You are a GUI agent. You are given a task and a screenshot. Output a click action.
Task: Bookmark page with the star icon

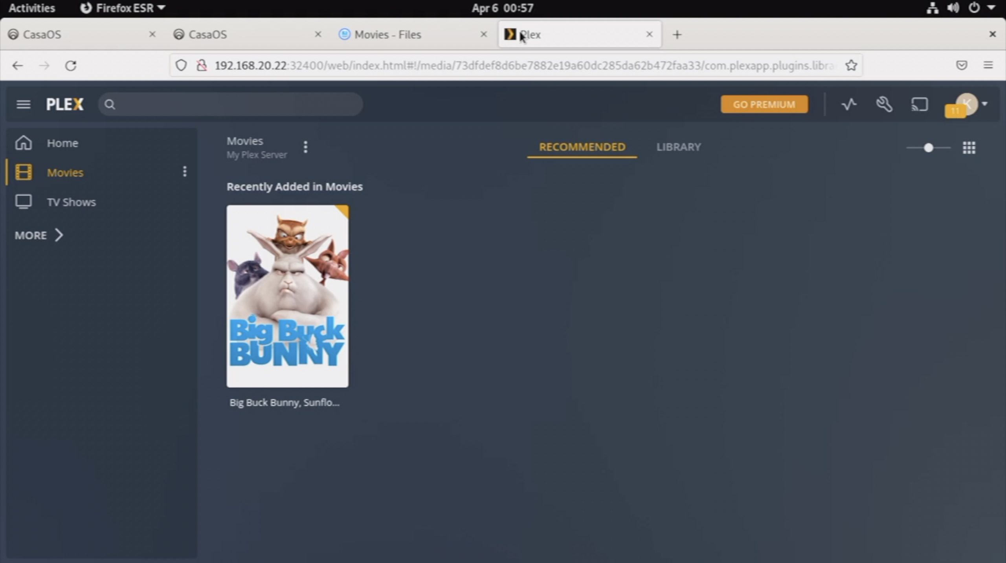[x=851, y=65]
